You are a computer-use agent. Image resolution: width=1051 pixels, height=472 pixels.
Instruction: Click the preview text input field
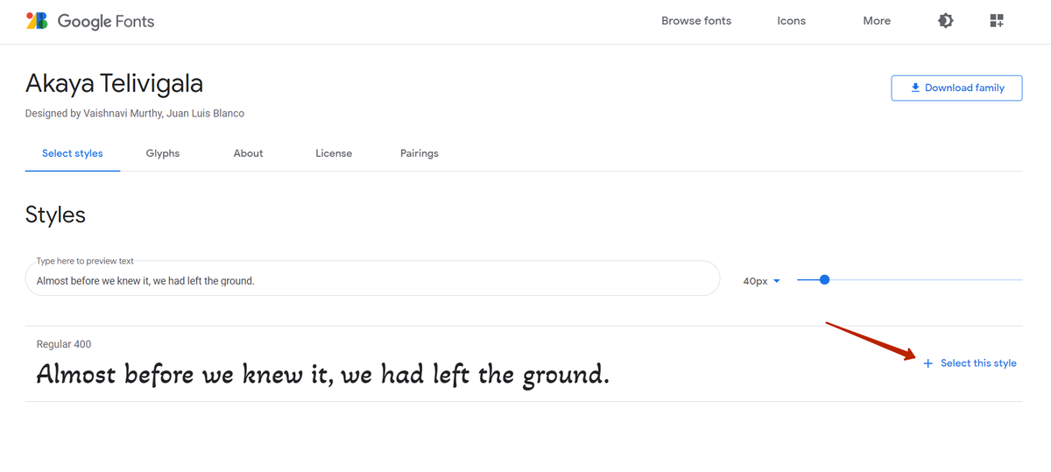[x=372, y=280]
